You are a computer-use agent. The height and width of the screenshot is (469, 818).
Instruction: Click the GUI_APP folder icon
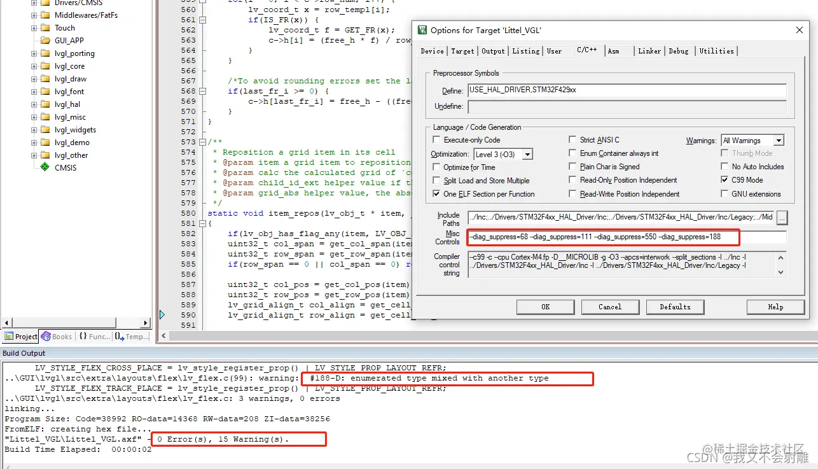pyautogui.click(x=45, y=41)
